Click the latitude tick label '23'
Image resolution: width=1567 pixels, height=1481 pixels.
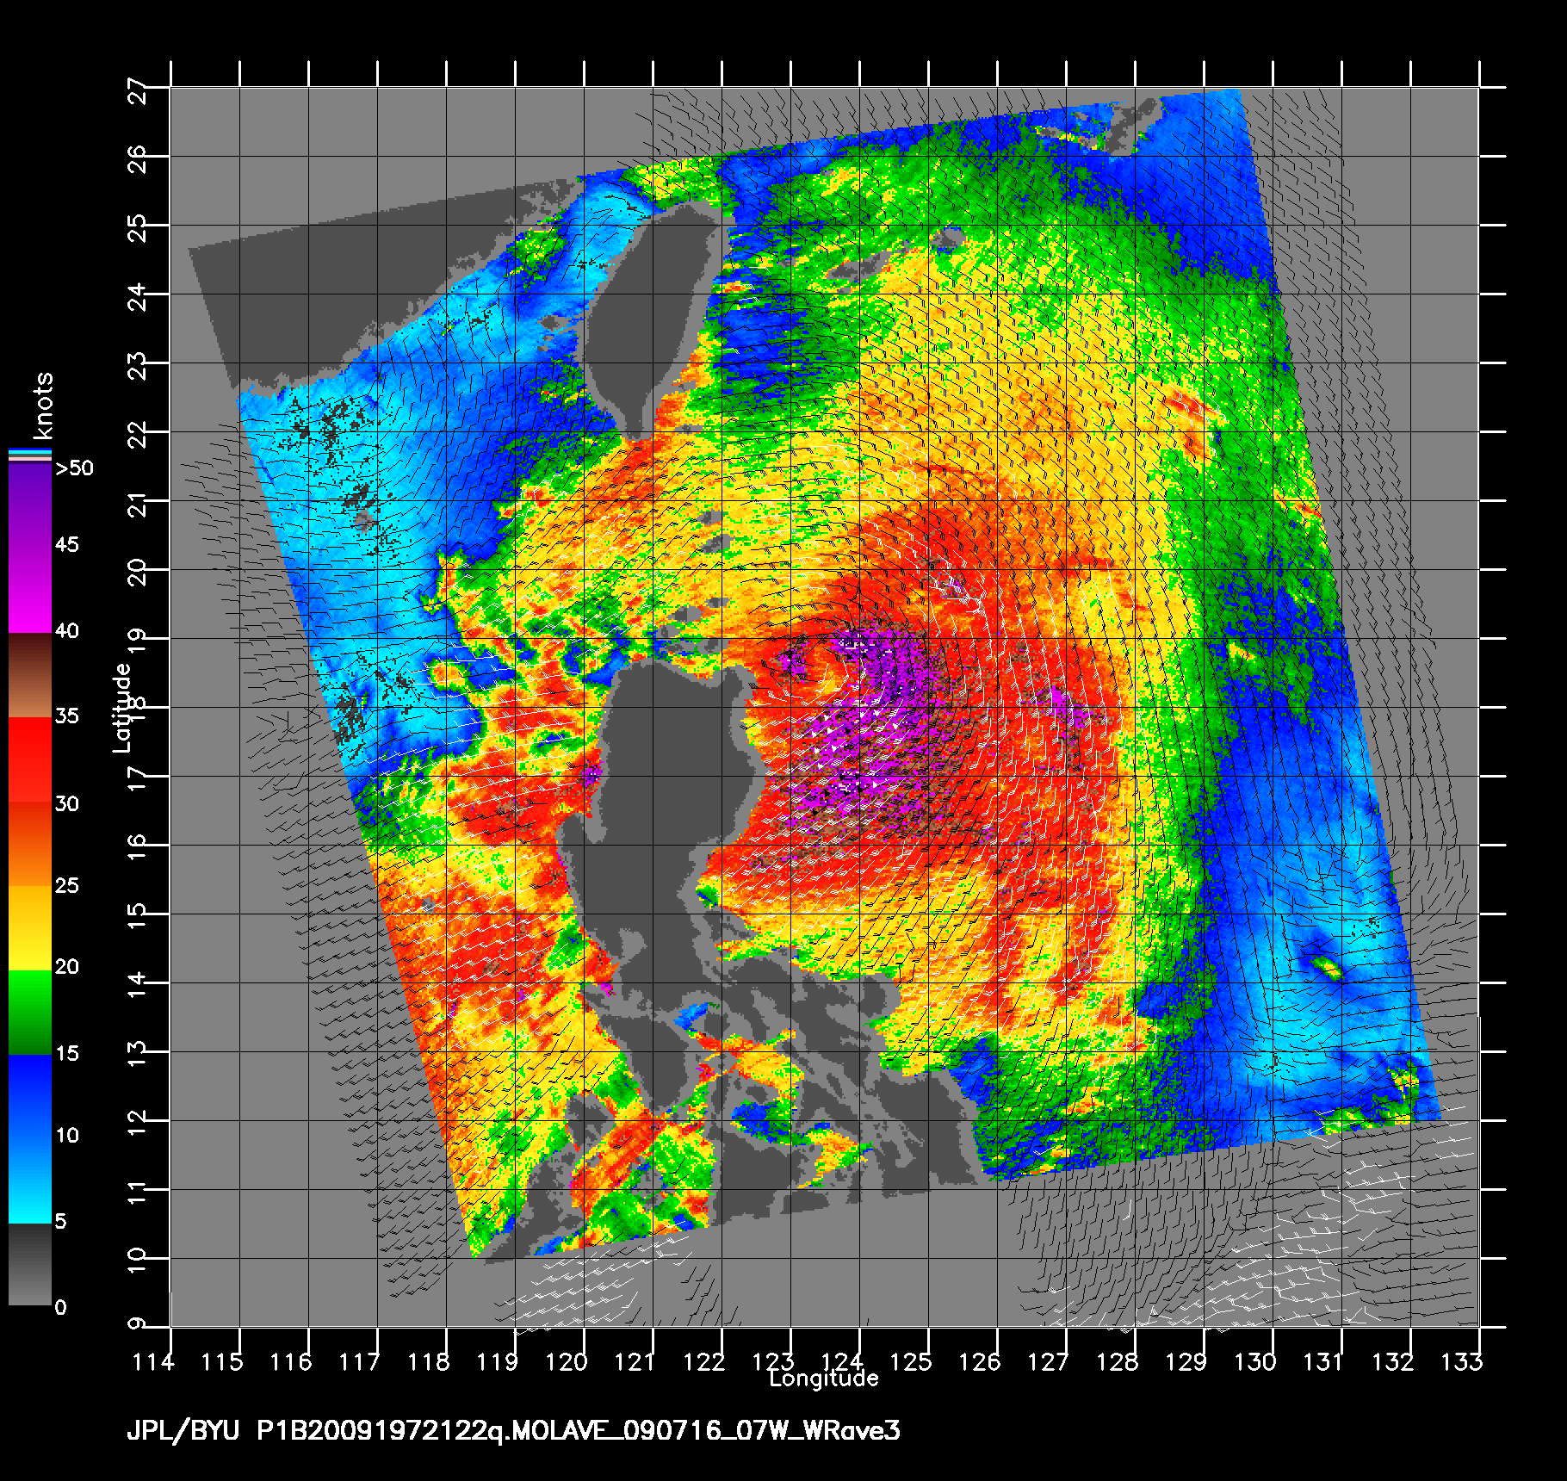[x=137, y=366]
